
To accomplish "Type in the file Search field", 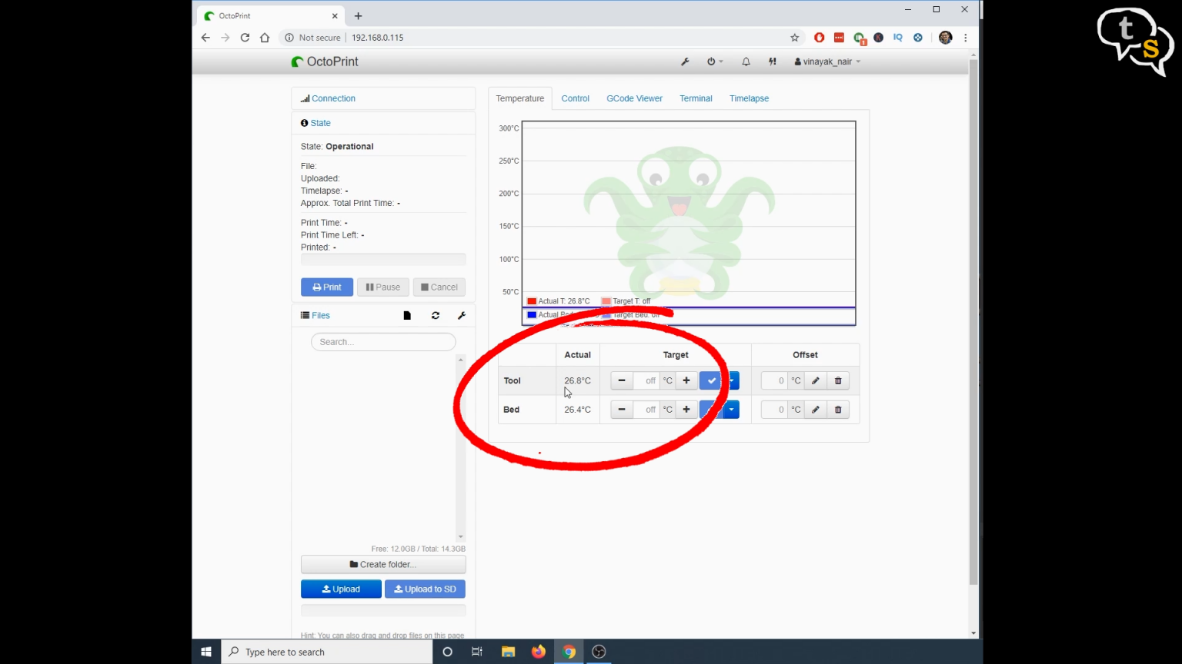I will [x=382, y=341].
